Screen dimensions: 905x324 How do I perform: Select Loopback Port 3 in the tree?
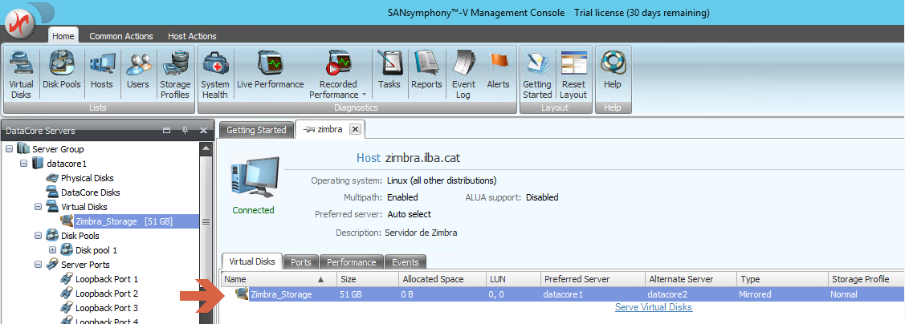(107, 308)
